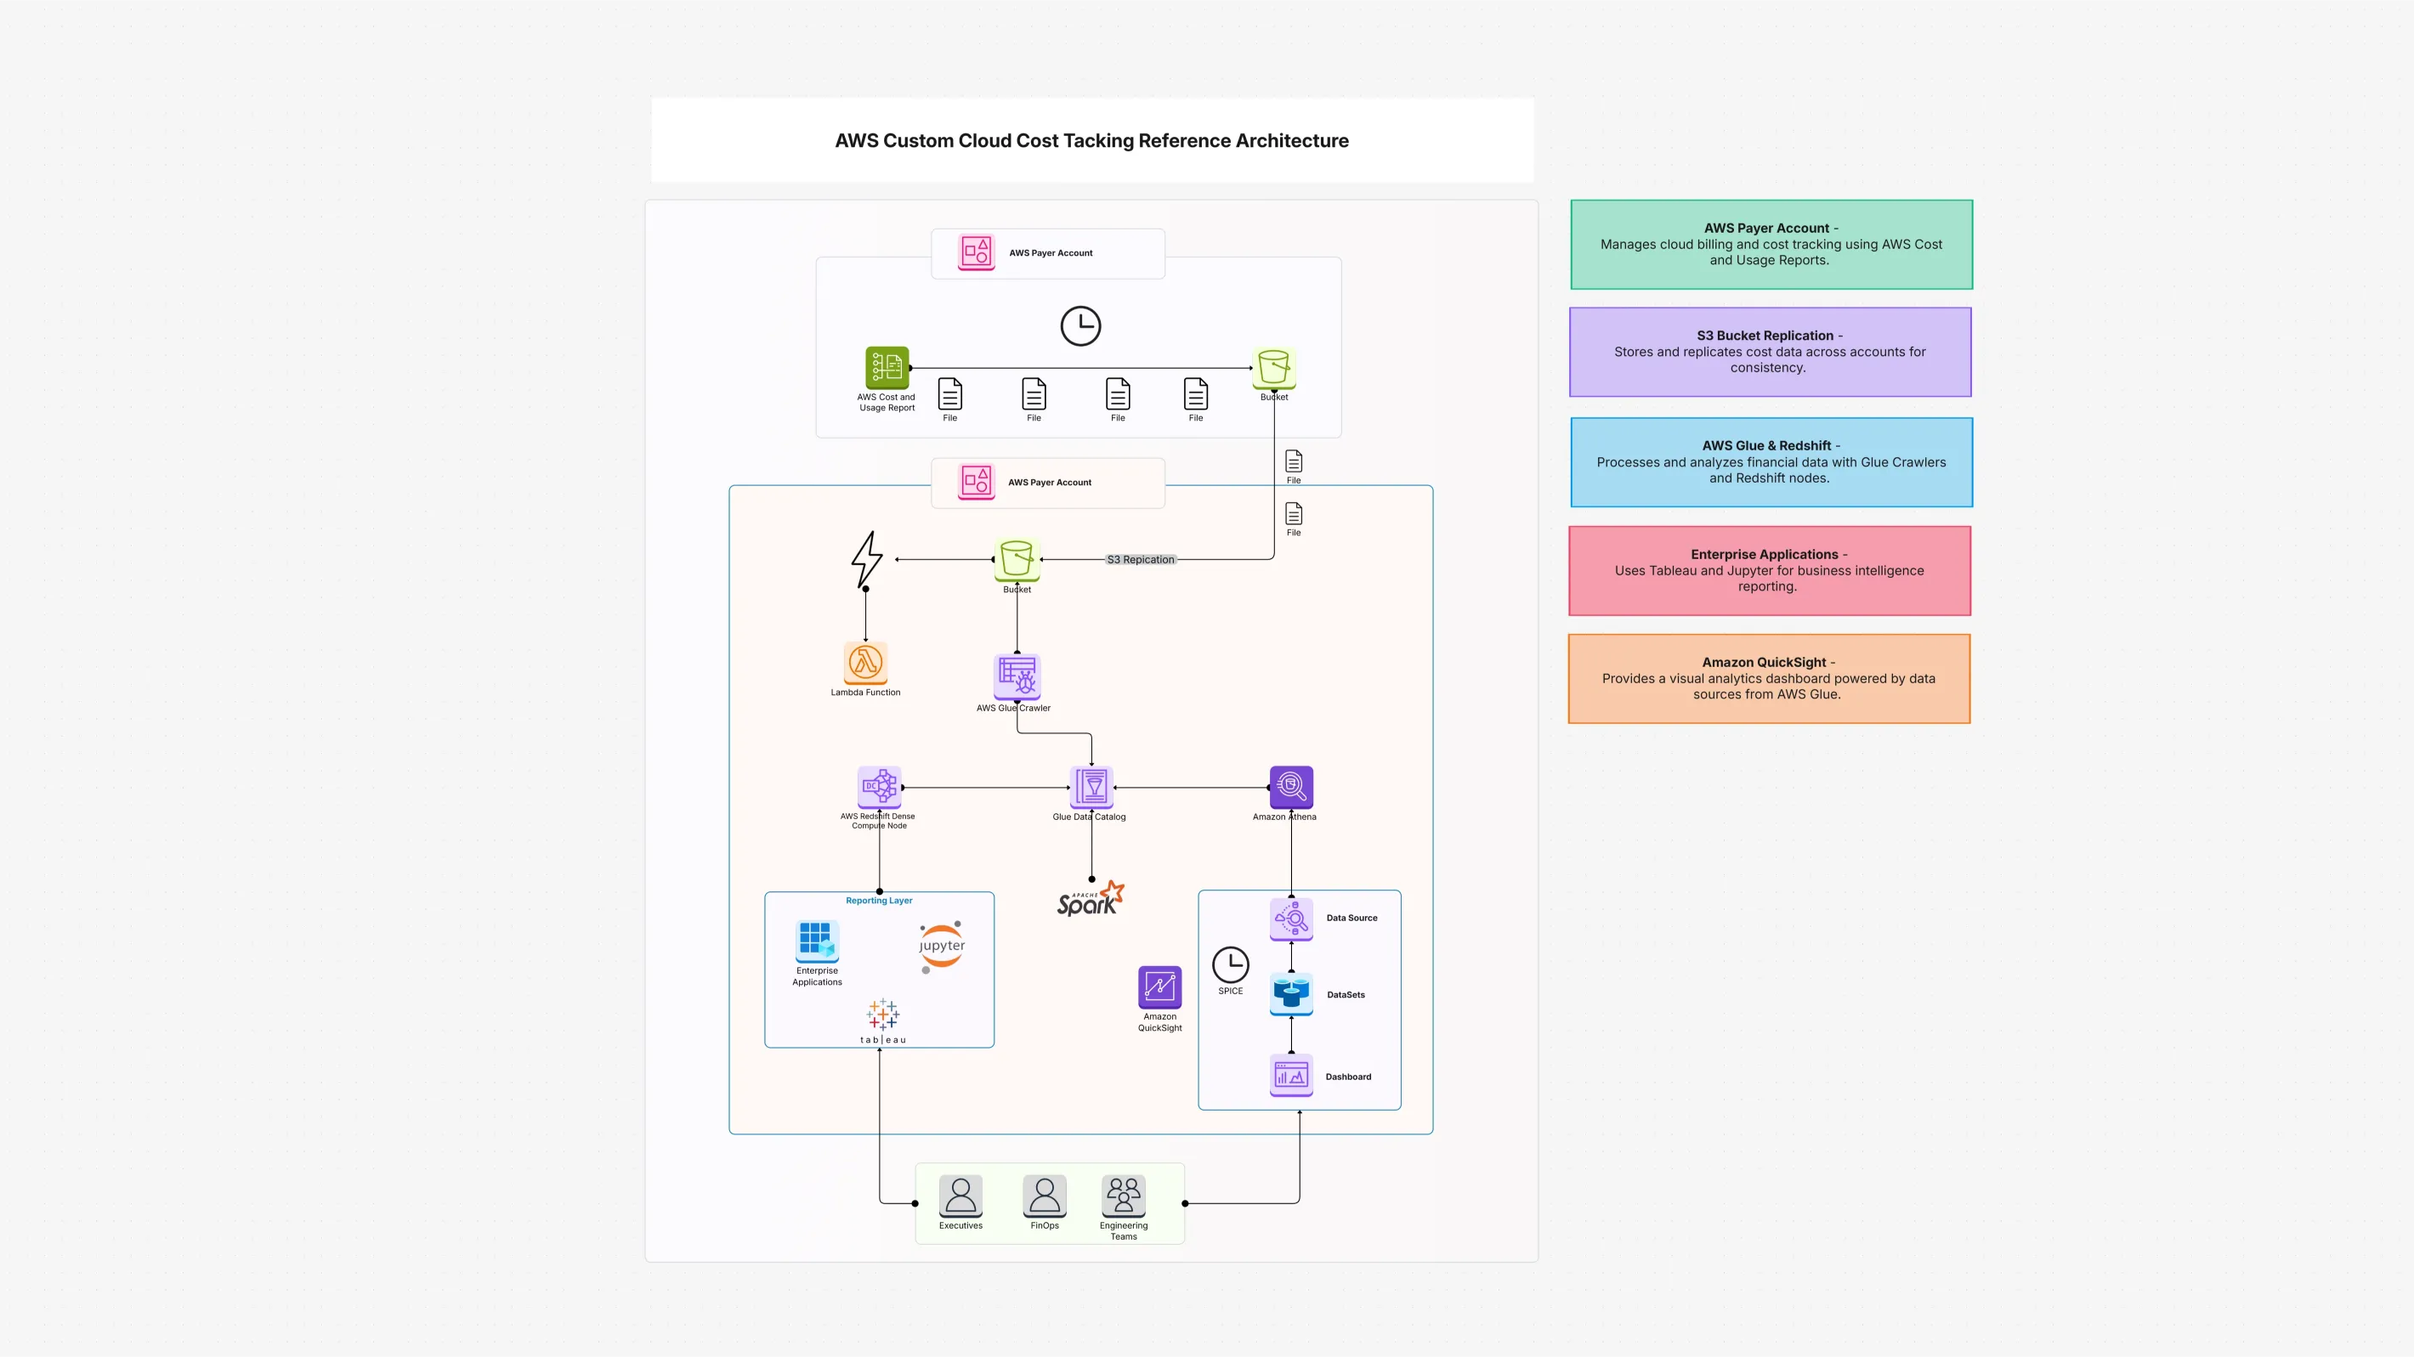Select the Enterprise Applications grid icon
Image resolution: width=2414 pixels, height=1357 pixels.
(815, 941)
